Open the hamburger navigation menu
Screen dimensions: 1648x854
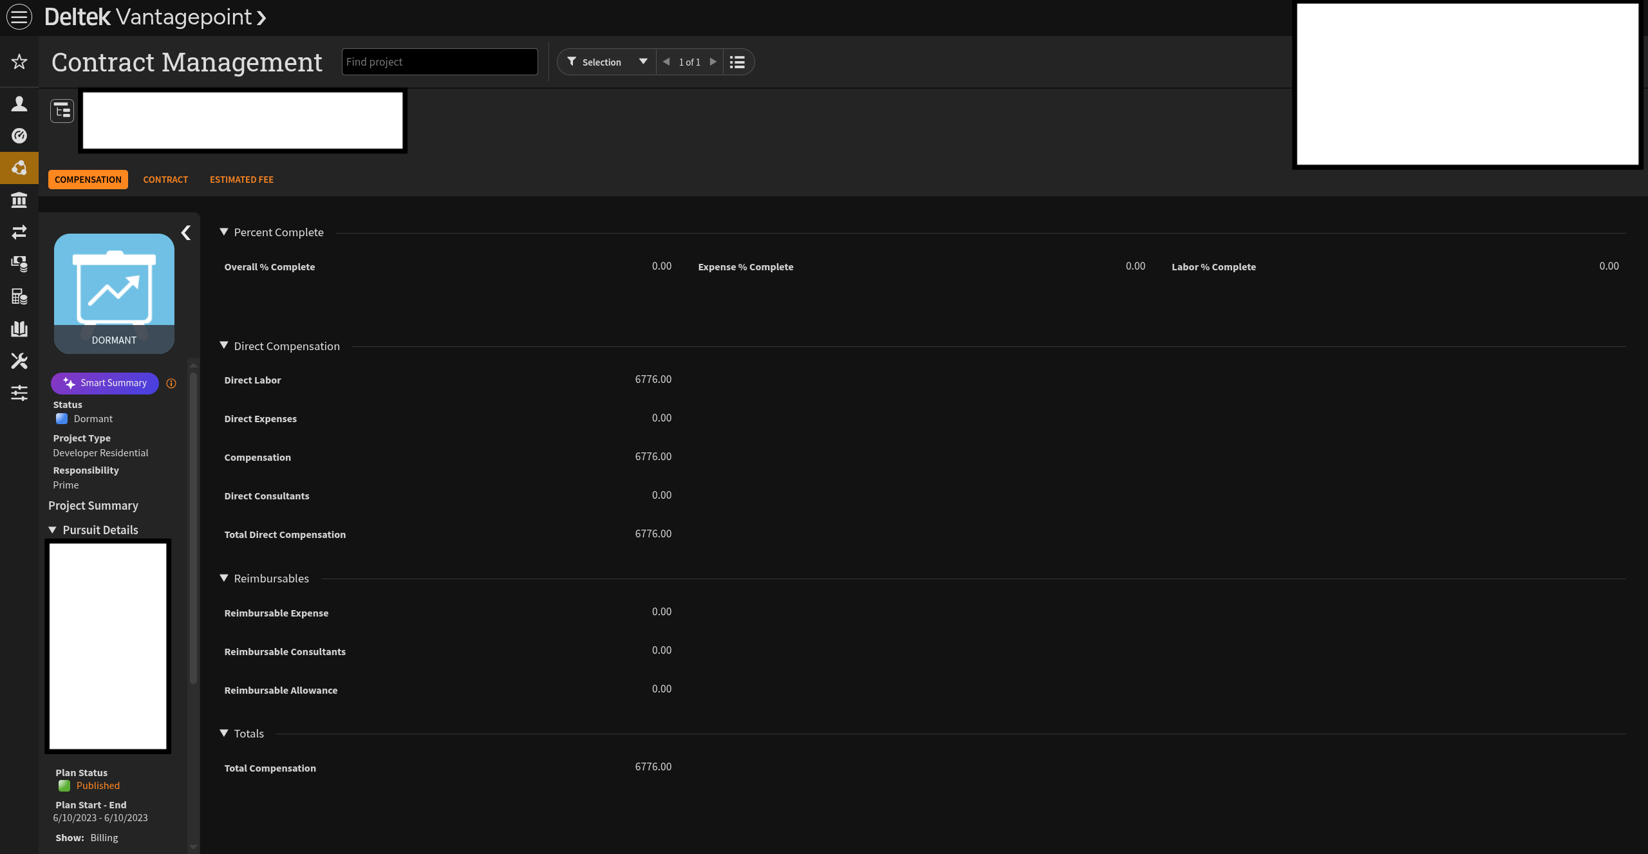(x=19, y=17)
